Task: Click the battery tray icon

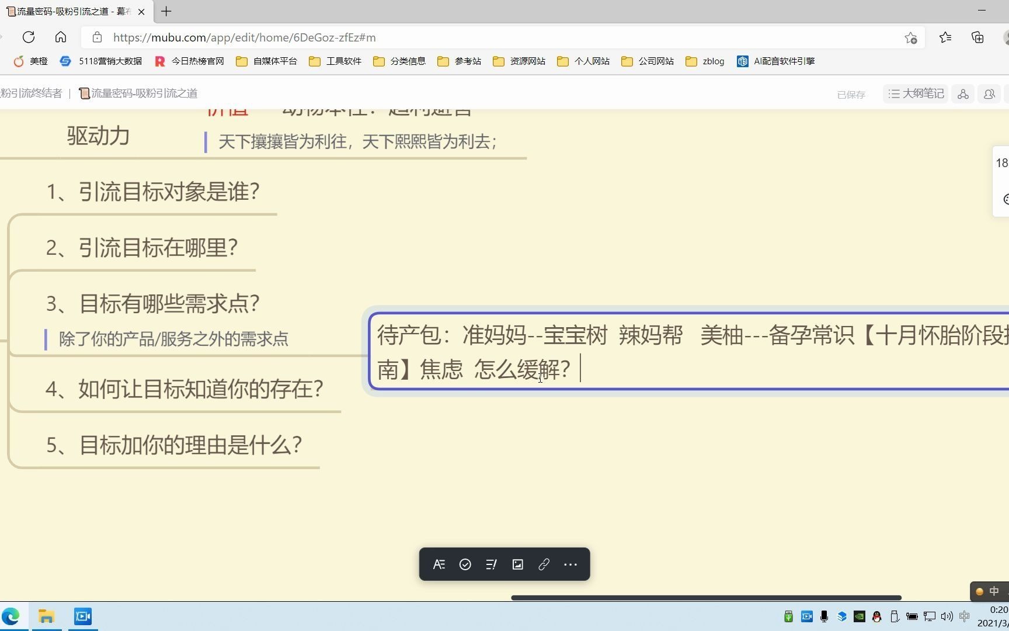Action: (x=911, y=616)
